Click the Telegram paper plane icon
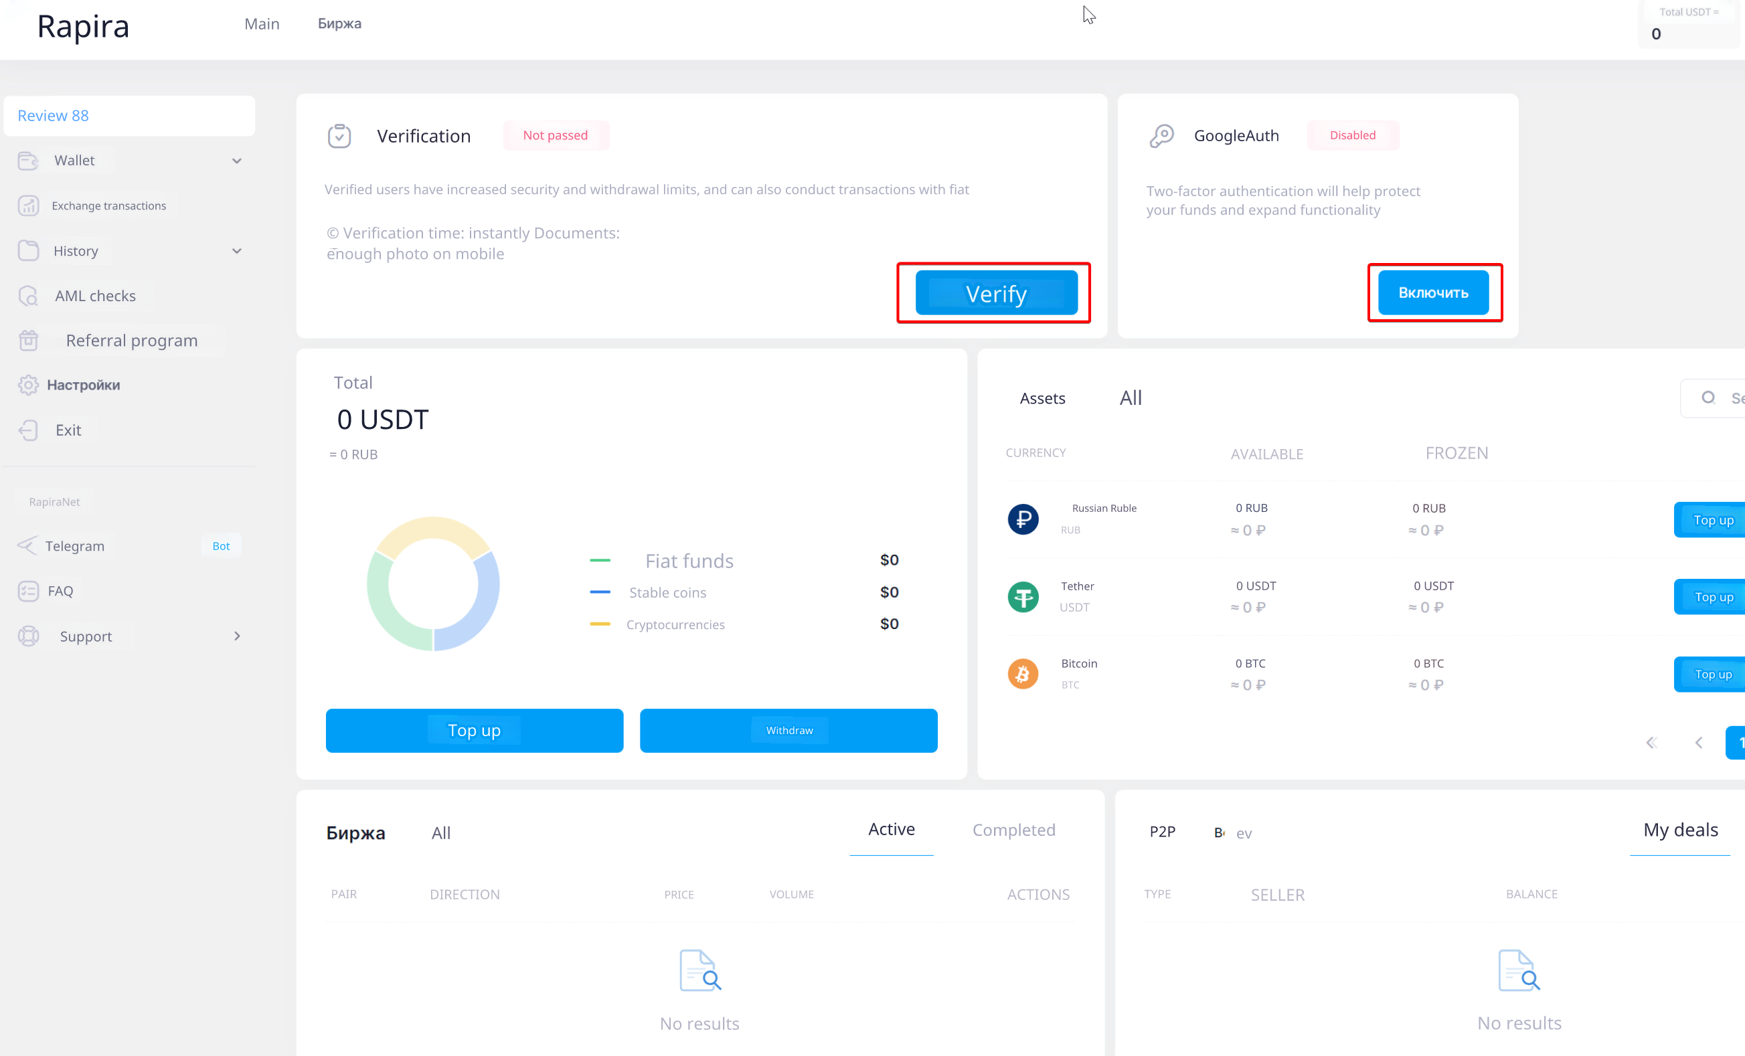 27,545
